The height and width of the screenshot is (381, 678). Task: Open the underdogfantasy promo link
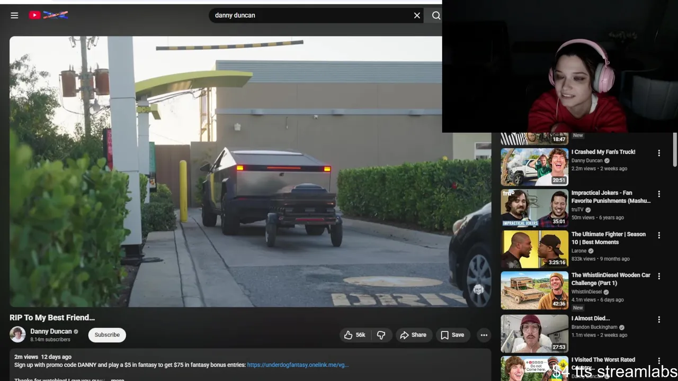tap(298, 365)
